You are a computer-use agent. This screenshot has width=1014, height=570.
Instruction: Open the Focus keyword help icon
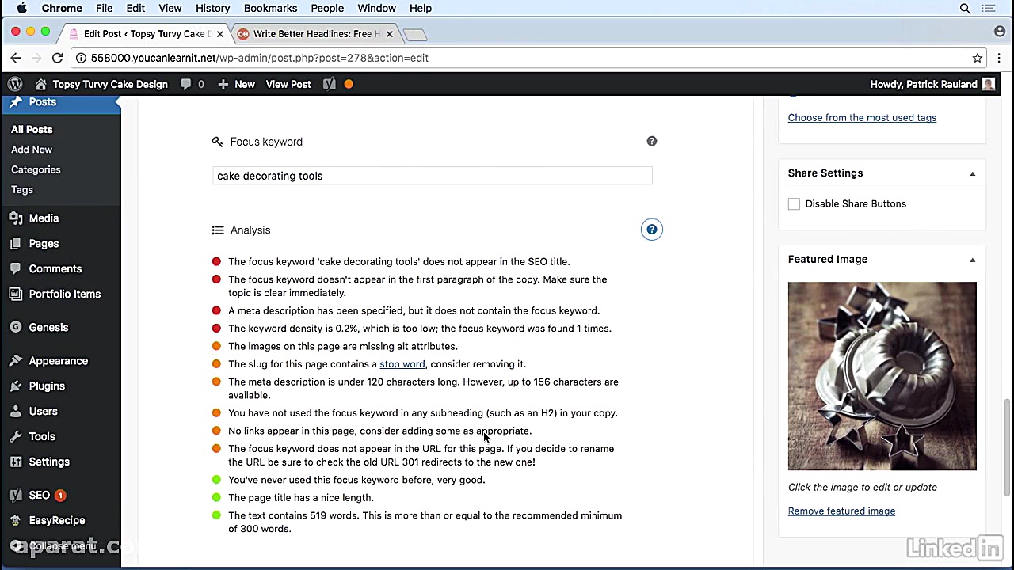point(652,141)
